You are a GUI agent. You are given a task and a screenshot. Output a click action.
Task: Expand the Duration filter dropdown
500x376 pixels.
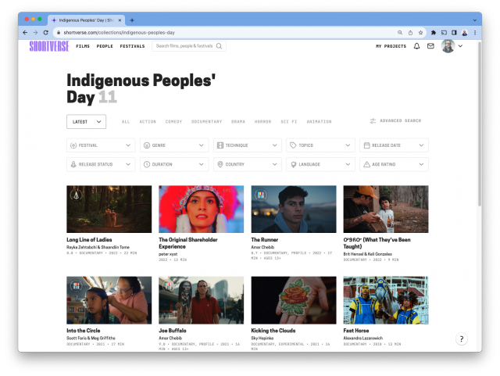pyautogui.click(x=174, y=164)
